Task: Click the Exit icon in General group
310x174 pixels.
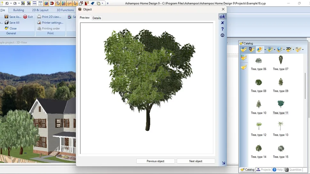Action: [x=25, y=17]
